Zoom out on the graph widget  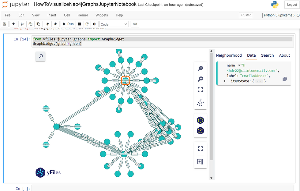click(x=200, y=79)
